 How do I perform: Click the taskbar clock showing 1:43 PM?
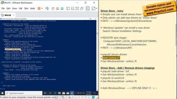(88, 93)
